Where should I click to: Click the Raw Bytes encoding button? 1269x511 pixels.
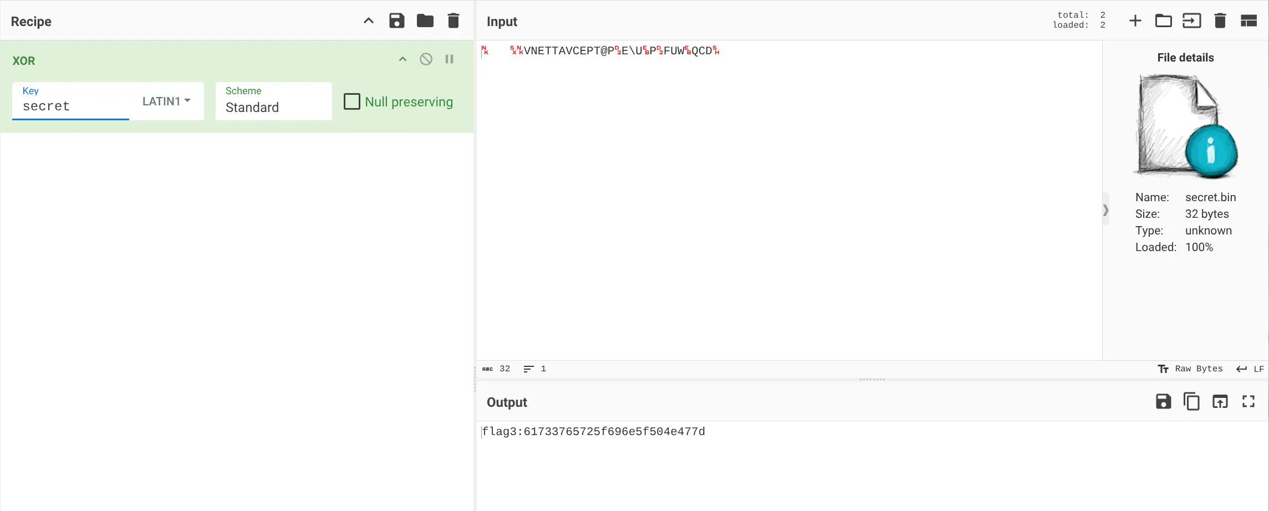click(x=1190, y=369)
